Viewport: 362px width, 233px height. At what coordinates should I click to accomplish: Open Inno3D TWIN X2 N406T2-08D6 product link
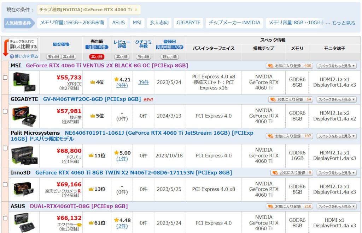point(134,173)
